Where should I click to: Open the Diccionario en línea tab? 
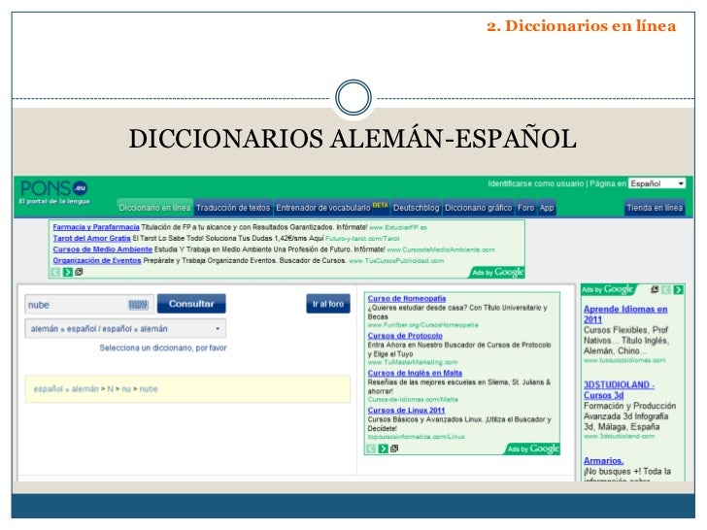[x=154, y=208]
